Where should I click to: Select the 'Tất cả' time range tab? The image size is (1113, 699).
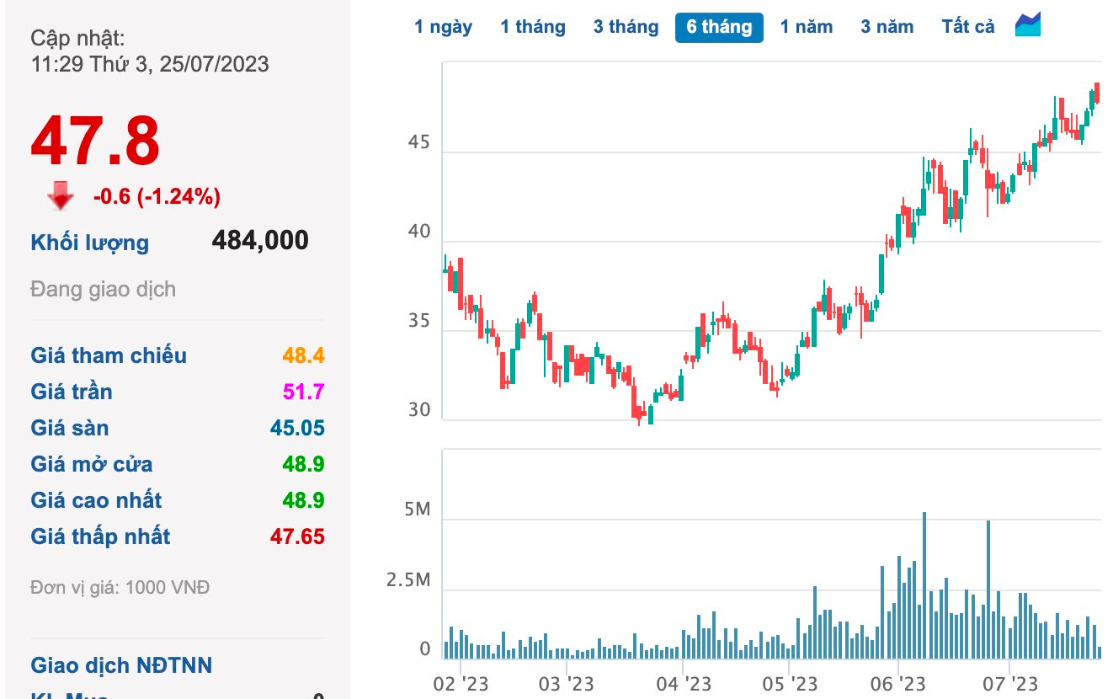tap(968, 27)
